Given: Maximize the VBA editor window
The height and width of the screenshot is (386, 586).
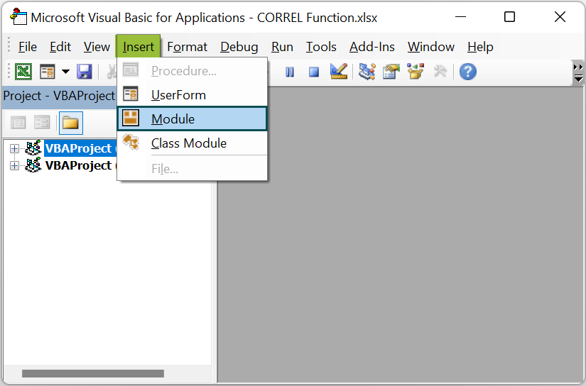Looking at the screenshot, I should click(x=510, y=17).
